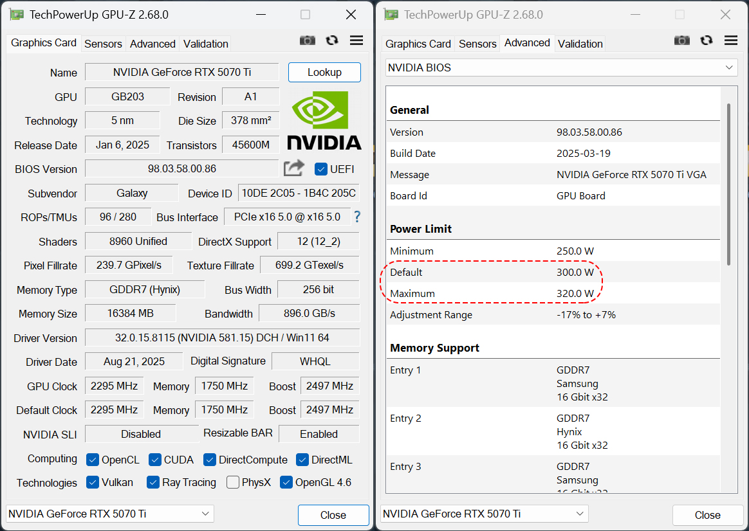Toggle the OpenCL checkbox
The width and height of the screenshot is (749, 531).
[93, 460]
